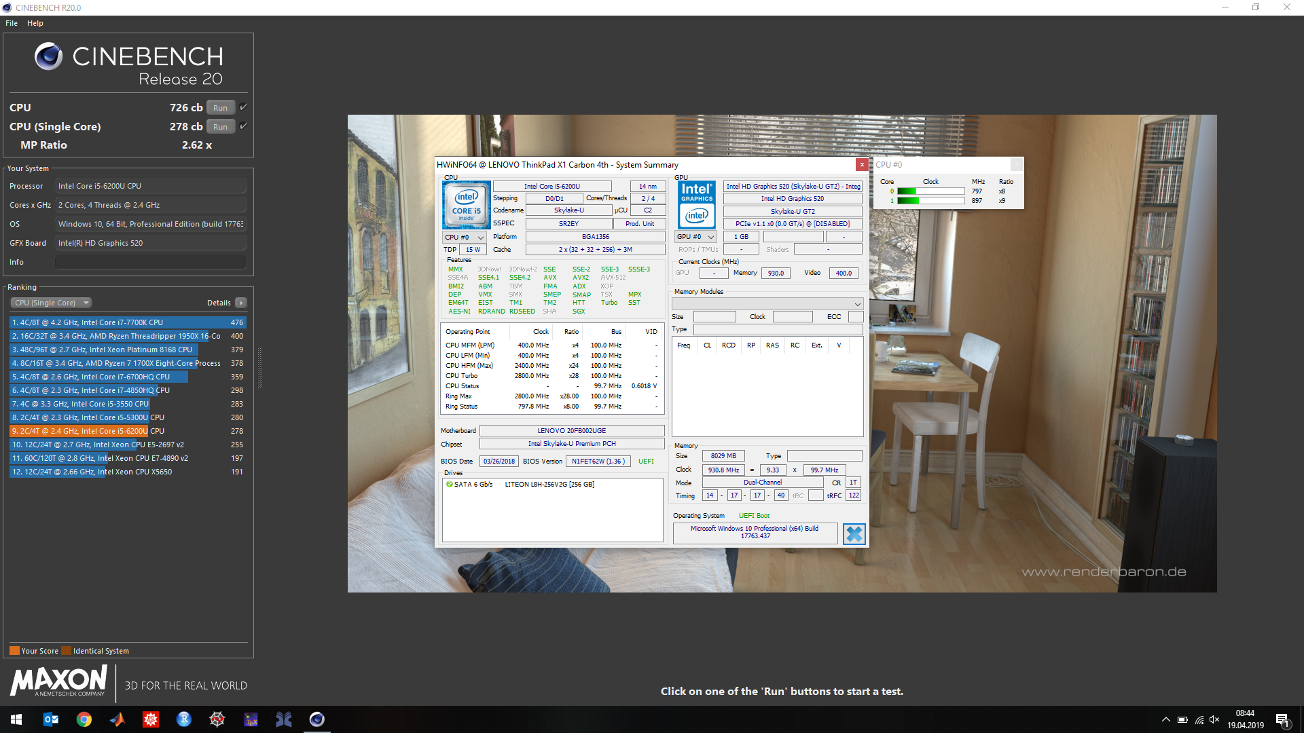Open MATLAB from the taskbar
This screenshot has width=1304, height=733.
point(117,719)
